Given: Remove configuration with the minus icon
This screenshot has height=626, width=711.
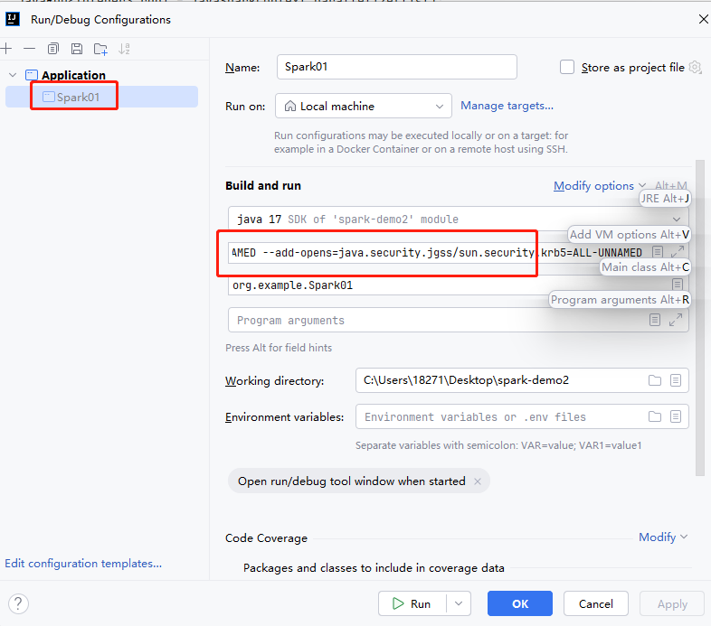Looking at the screenshot, I should (x=29, y=49).
